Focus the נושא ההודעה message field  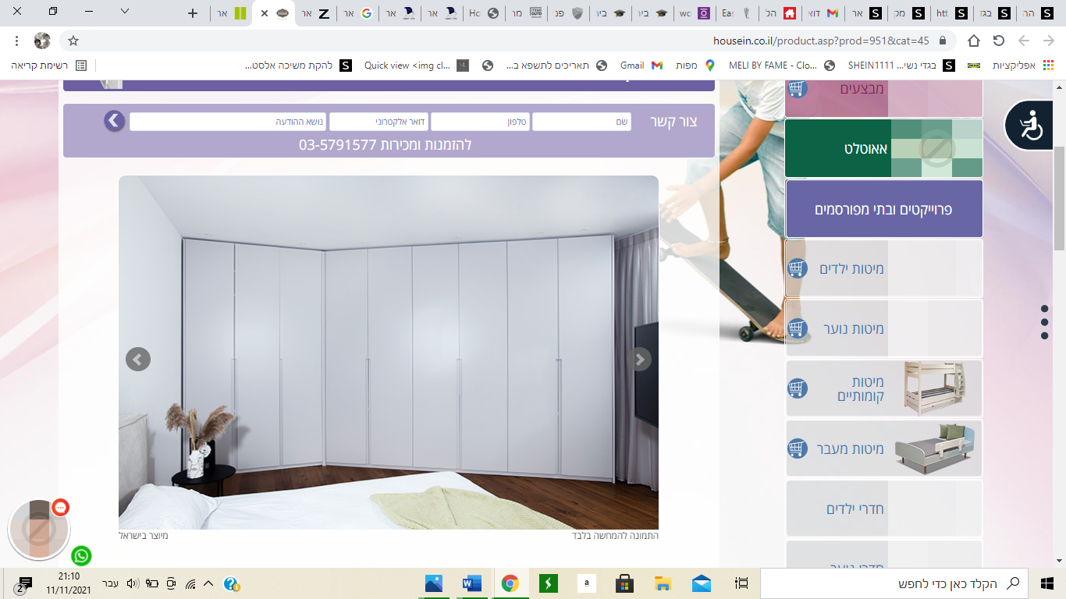point(228,122)
